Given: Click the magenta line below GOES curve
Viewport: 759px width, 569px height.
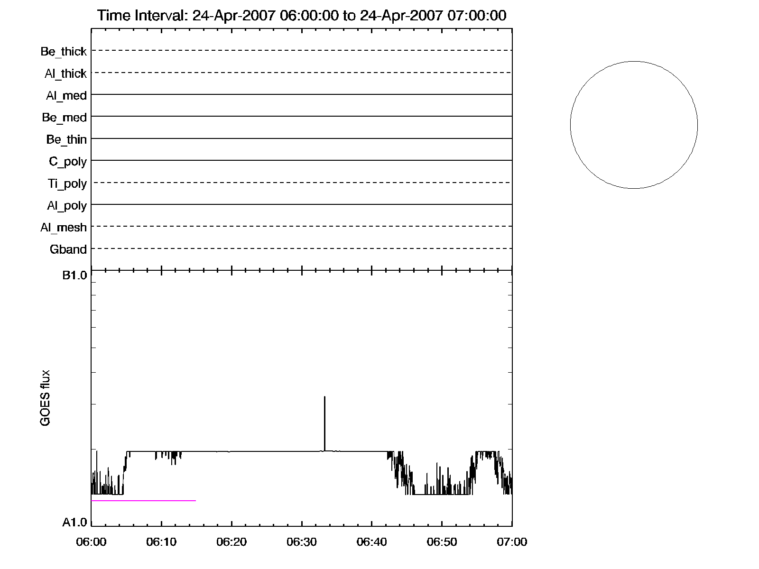Looking at the screenshot, I should click(143, 500).
